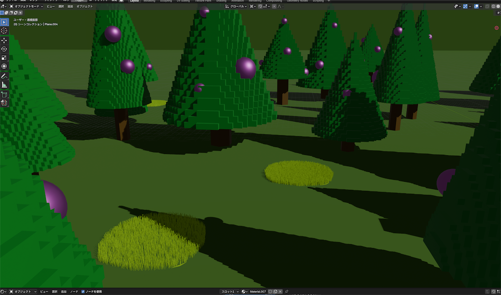Pick the Annotate tool
Viewport: 501px width, 295px height.
[x=4, y=76]
